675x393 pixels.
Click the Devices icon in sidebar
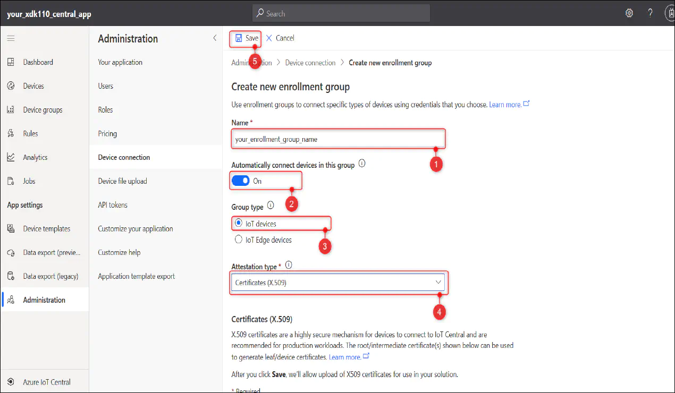tap(11, 86)
